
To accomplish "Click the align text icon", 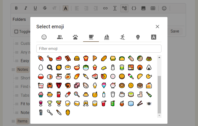I will (77, 8).
